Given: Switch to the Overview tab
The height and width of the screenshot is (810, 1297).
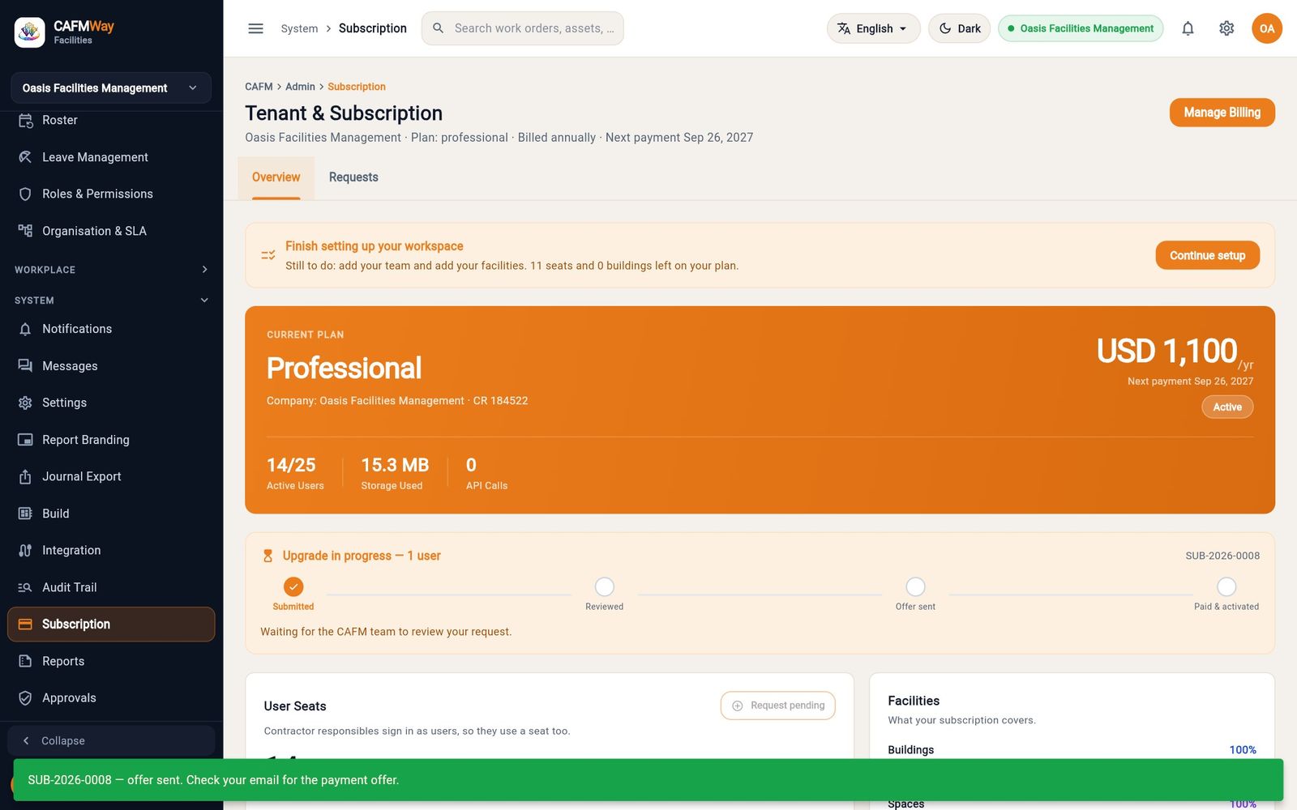Looking at the screenshot, I should point(276,177).
